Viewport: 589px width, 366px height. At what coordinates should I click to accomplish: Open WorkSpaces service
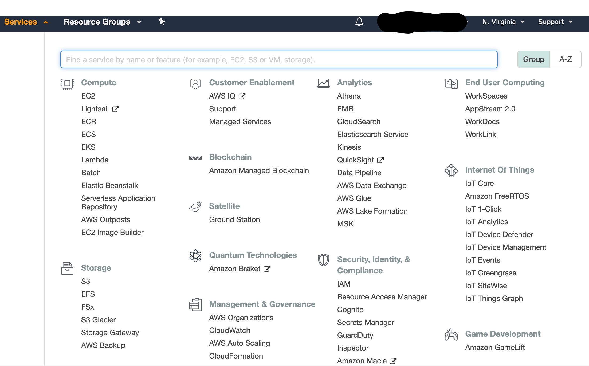pos(486,96)
